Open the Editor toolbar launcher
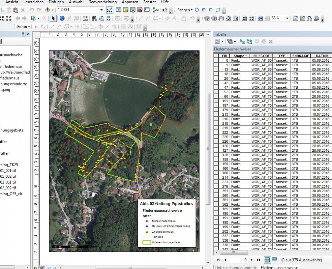332x269 pixels. pos(110,10)
